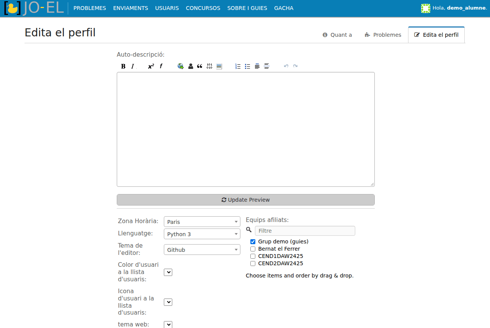This screenshot has width=490, height=328.
Task: Go to the USUARIS menu item
Action: pos(167,8)
